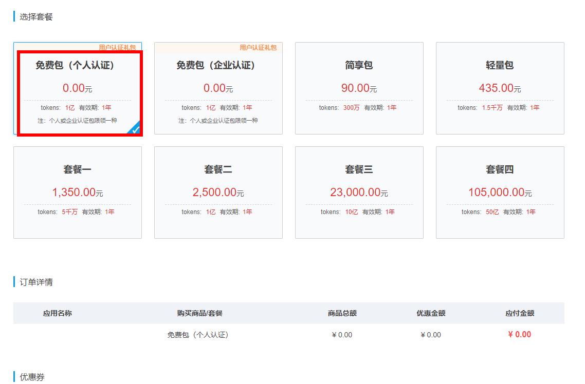
Task: Click the 优惠金额 column header
Action: [431, 313]
